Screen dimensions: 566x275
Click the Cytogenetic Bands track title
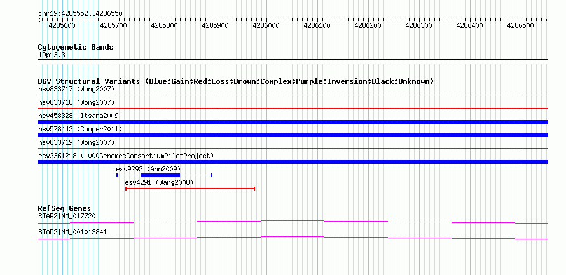click(x=76, y=47)
